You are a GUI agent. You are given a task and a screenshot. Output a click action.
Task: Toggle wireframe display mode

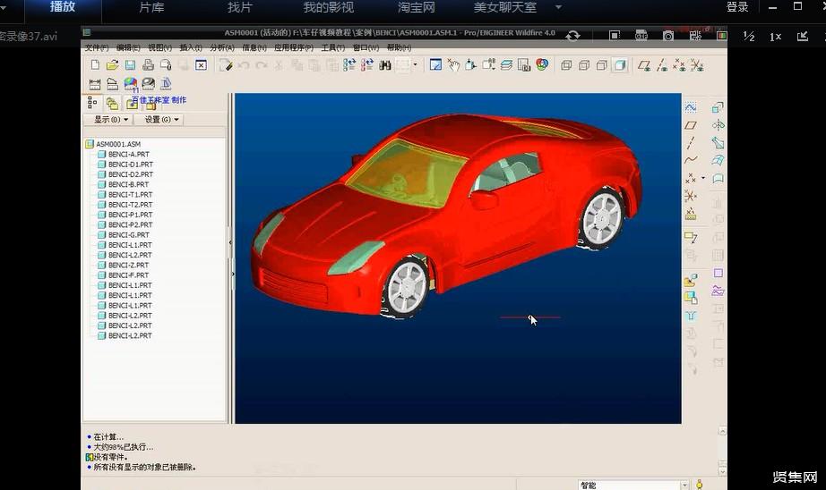[x=566, y=65]
